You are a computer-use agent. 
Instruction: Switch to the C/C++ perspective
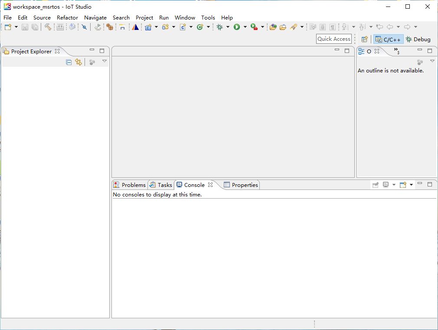click(388, 39)
